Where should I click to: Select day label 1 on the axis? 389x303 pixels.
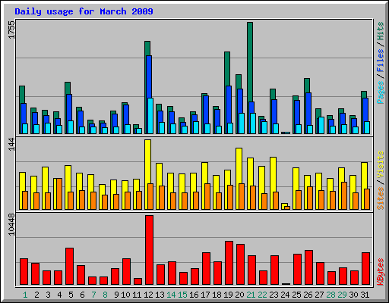(25, 295)
